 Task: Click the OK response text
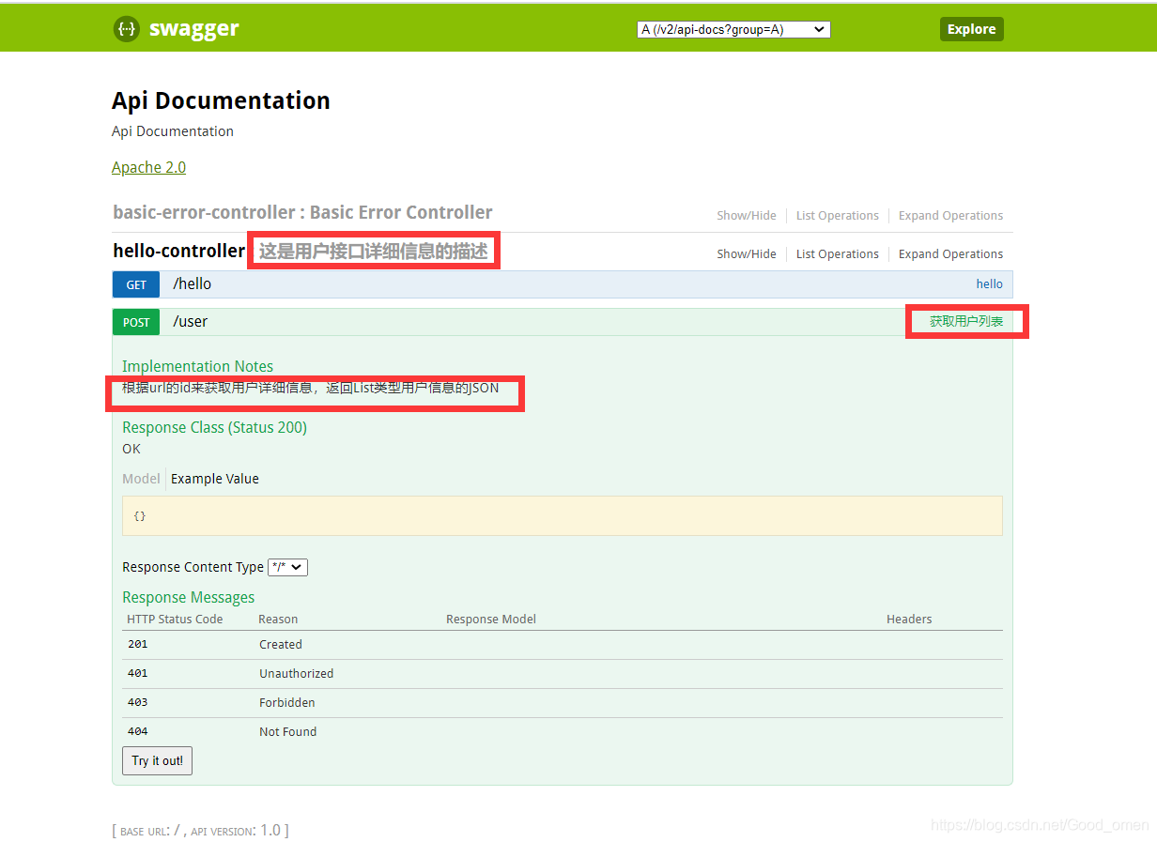coord(131,449)
